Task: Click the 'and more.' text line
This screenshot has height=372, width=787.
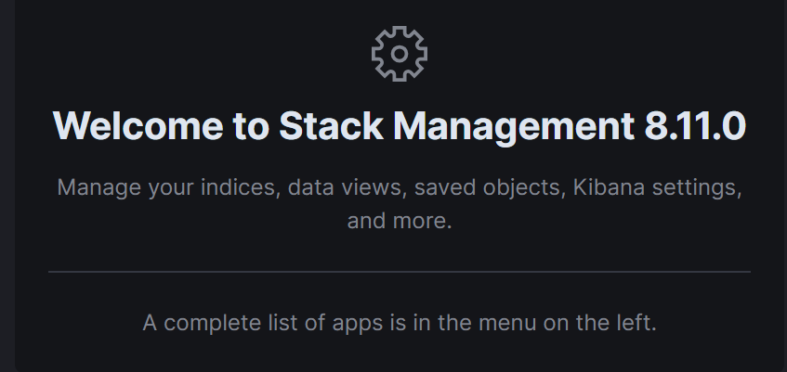Action: 399,222
